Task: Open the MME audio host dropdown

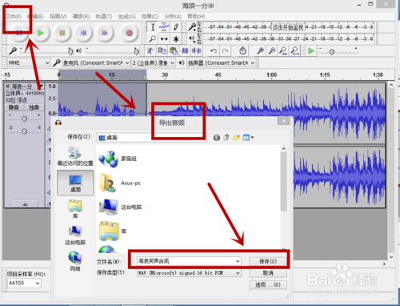Action: (29, 62)
